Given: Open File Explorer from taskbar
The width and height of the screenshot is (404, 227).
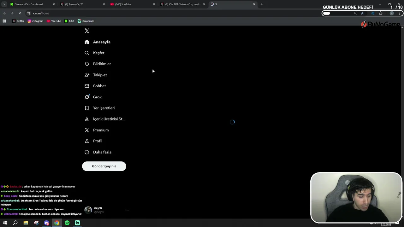Looking at the screenshot, I should (26, 223).
